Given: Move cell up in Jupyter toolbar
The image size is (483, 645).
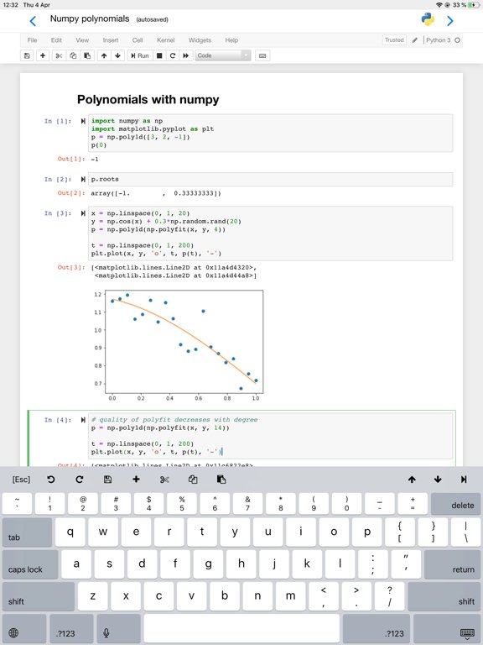Looking at the screenshot, I should [x=104, y=55].
